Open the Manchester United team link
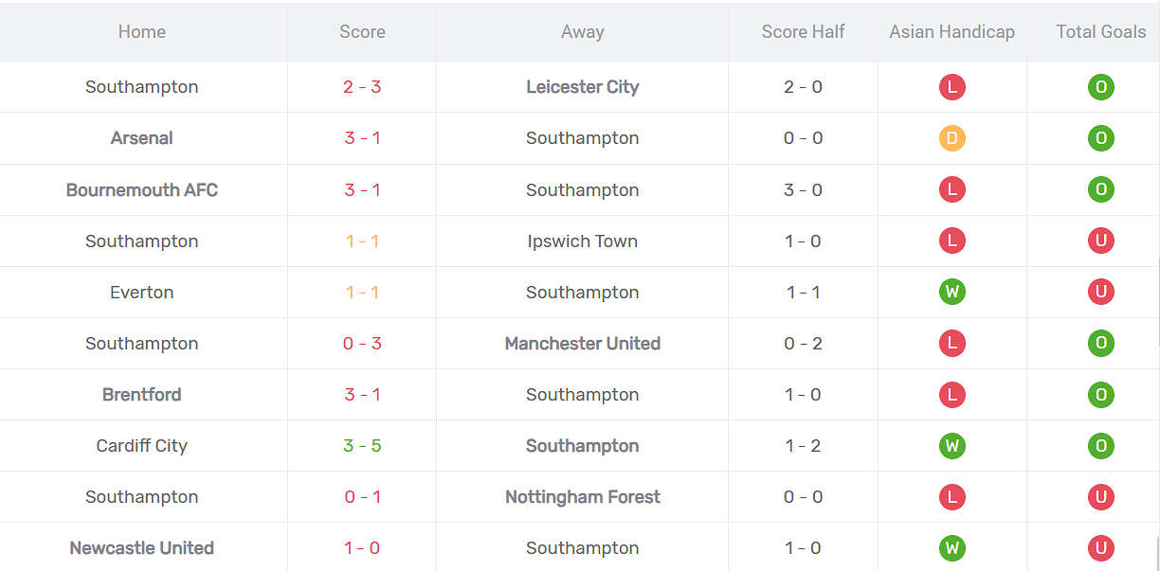 pyautogui.click(x=582, y=343)
